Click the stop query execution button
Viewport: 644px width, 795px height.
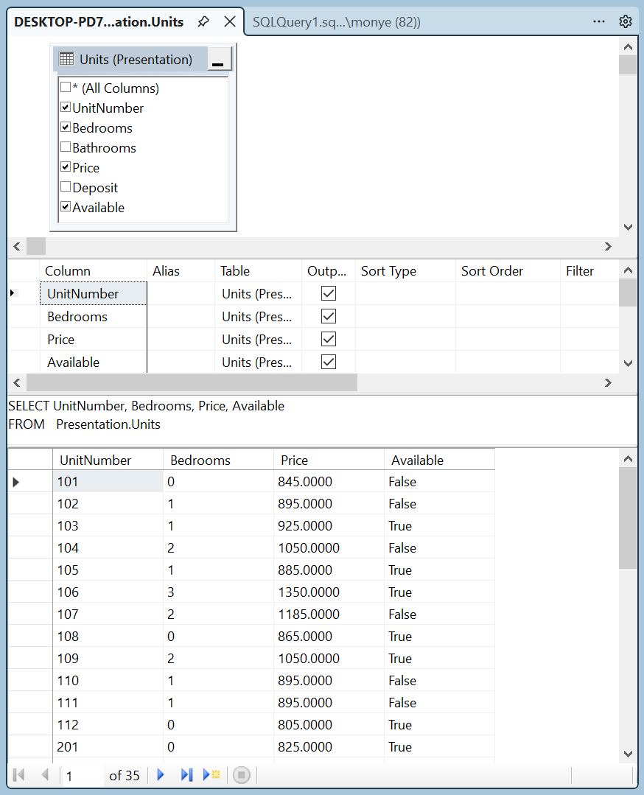(242, 775)
